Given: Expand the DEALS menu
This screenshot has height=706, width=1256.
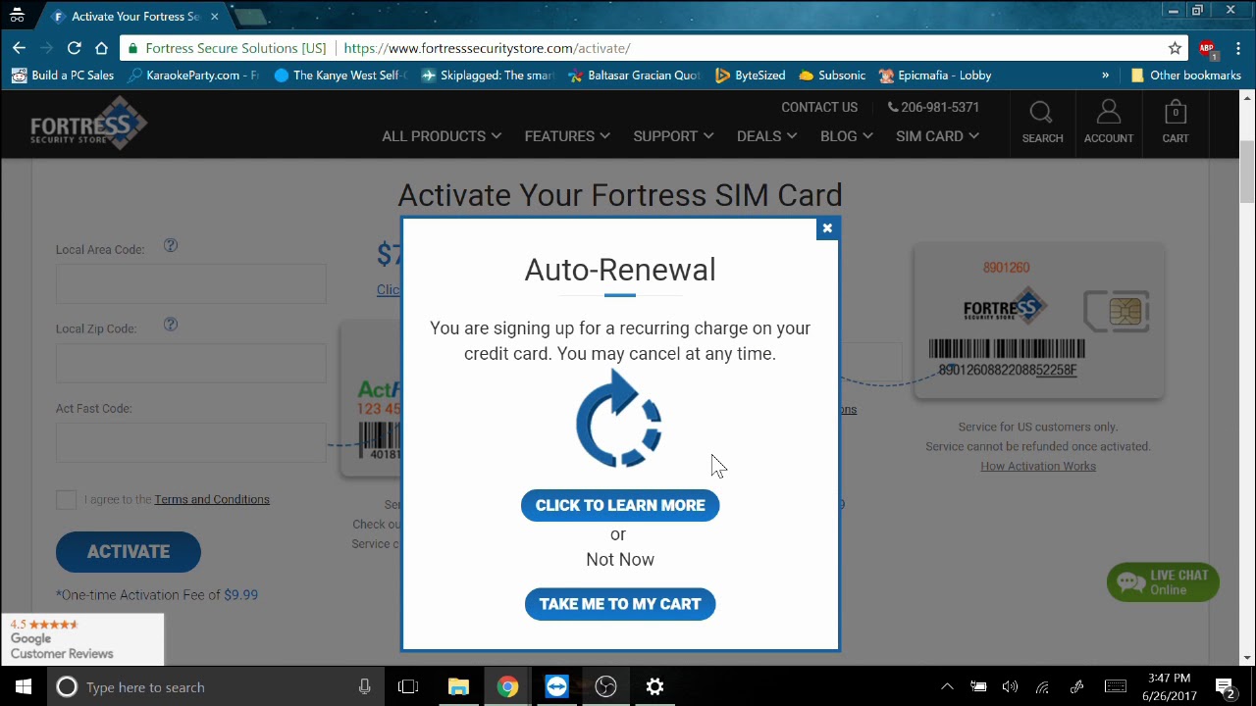Looking at the screenshot, I should click(x=766, y=136).
